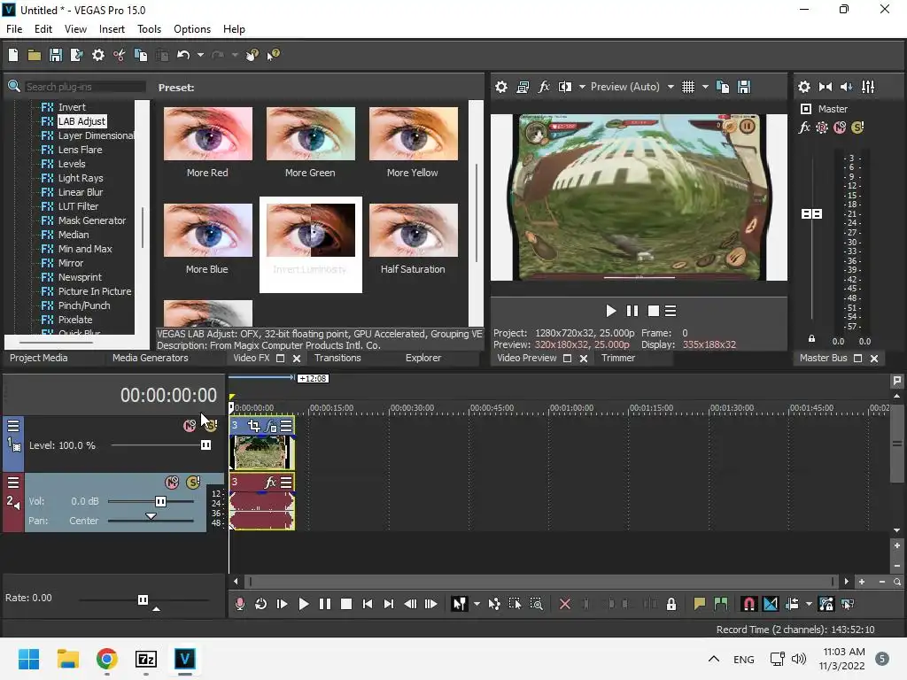Copy selection with copy icon
Image resolution: width=907 pixels, height=680 pixels.
141,55
